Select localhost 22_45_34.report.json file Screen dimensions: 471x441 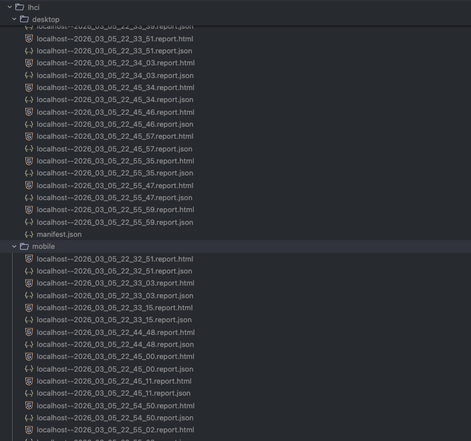(x=115, y=100)
